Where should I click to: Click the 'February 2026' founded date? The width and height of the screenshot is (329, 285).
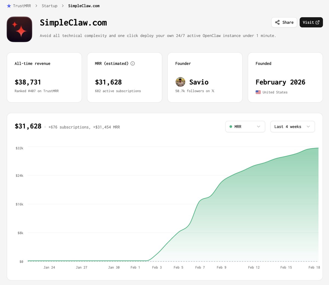280,82
